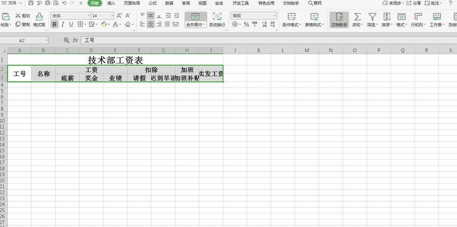This screenshot has height=227, width=457.
Task: Expand the Conditional Formatting (条件格式) menu
Action: tap(292, 25)
